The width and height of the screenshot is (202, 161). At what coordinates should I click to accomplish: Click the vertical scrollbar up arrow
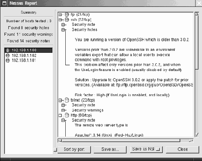click(x=197, y=14)
